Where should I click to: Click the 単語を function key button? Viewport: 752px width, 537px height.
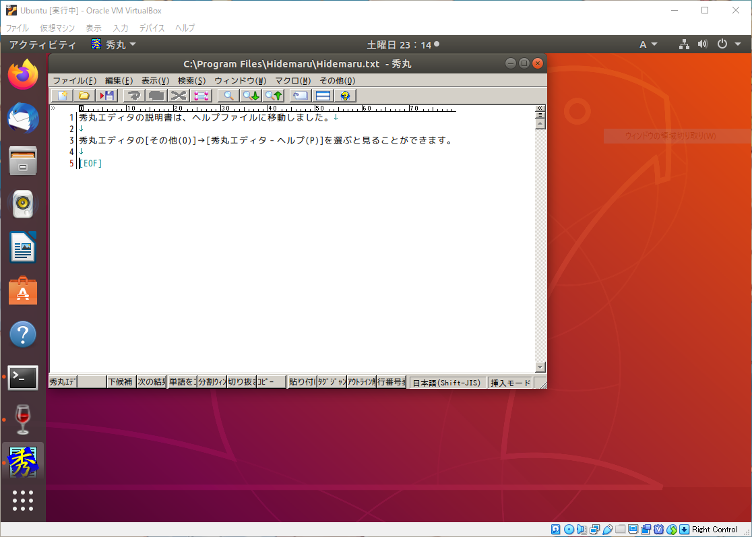pyautogui.click(x=182, y=381)
